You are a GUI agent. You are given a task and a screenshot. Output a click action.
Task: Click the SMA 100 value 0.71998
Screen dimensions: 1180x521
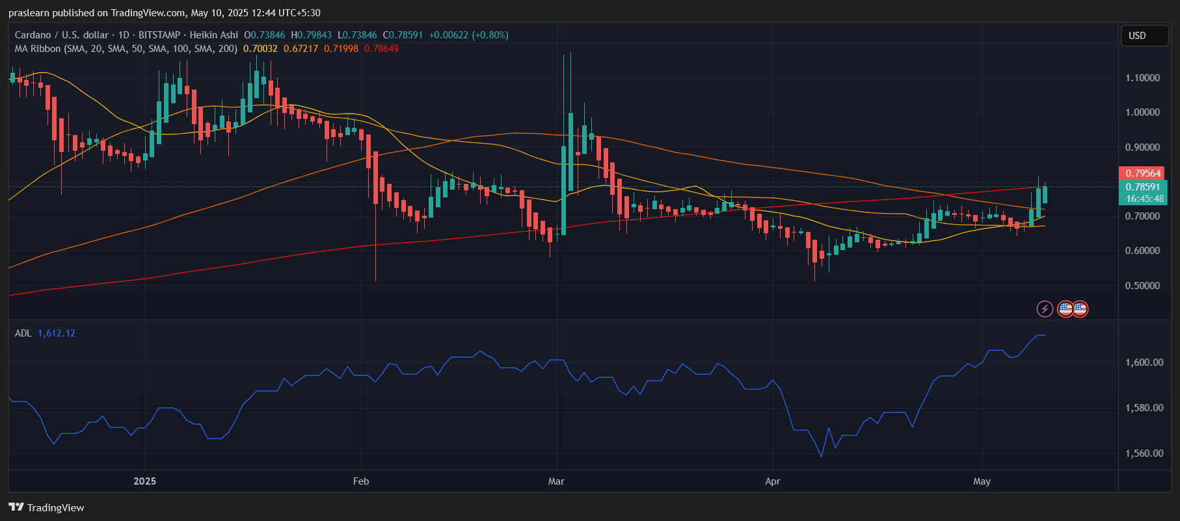(342, 49)
